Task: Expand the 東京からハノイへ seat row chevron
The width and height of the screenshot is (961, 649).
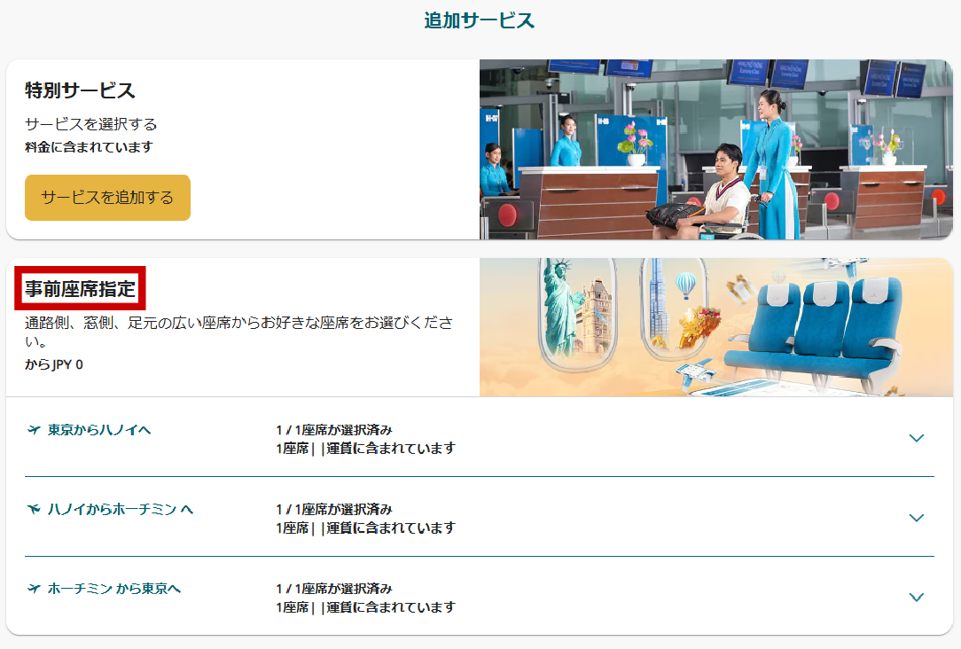Action: coord(917,438)
